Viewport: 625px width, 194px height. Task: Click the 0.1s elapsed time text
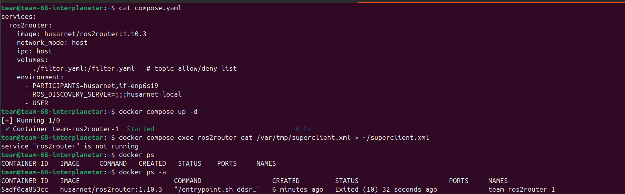(304, 129)
